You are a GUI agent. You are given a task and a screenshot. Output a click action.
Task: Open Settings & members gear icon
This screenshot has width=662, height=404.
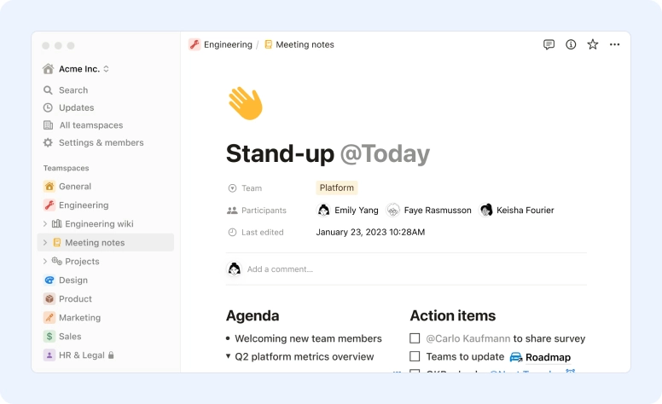click(48, 142)
